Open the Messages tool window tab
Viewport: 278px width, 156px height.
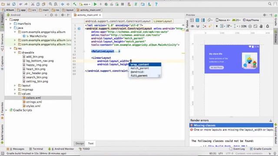[x=15, y=149]
